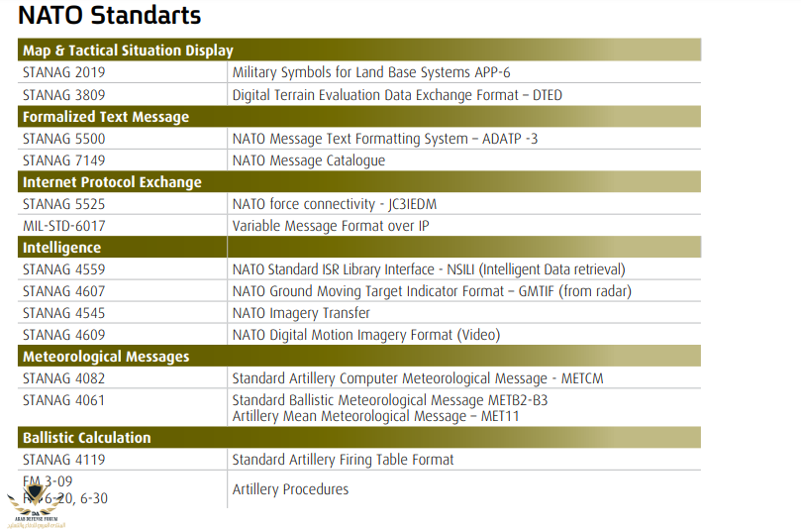This screenshot has height=530, width=801.
Task: Click the NATO force connectivity JC3IEDM text
Action: pos(335,204)
